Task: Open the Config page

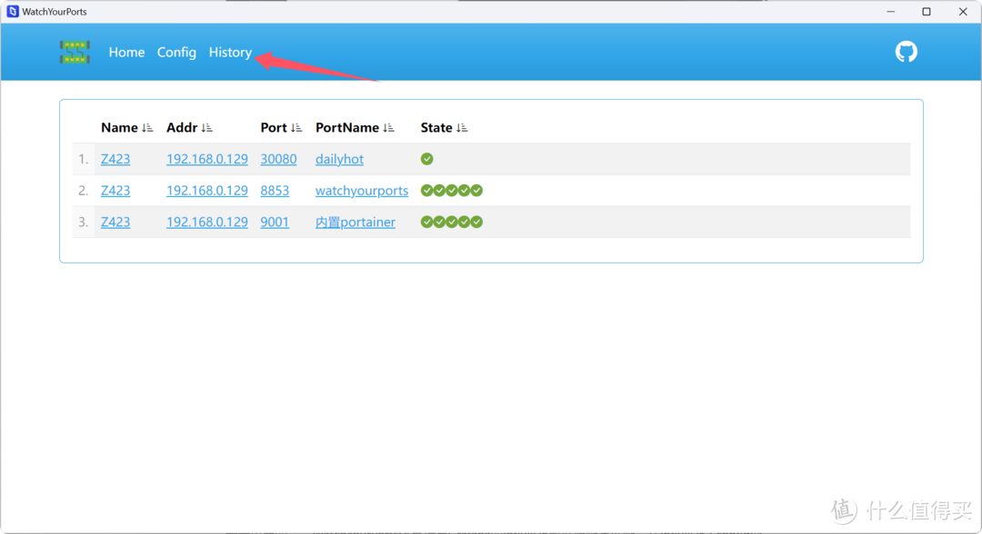Action: pos(176,53)
